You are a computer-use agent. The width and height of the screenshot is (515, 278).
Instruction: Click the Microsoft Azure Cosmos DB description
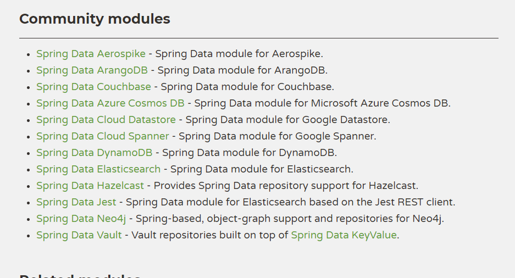(322, 103)
